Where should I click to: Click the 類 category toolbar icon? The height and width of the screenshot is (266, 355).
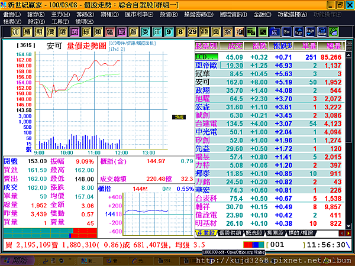pos(98,32)
